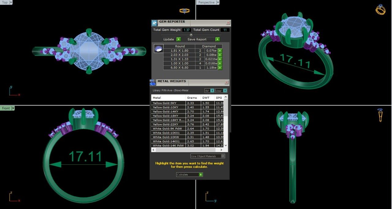Click the round gem shape thumbnail
Image resolution: width=392 pixels, height=209 pixels.
coord(158,49)
